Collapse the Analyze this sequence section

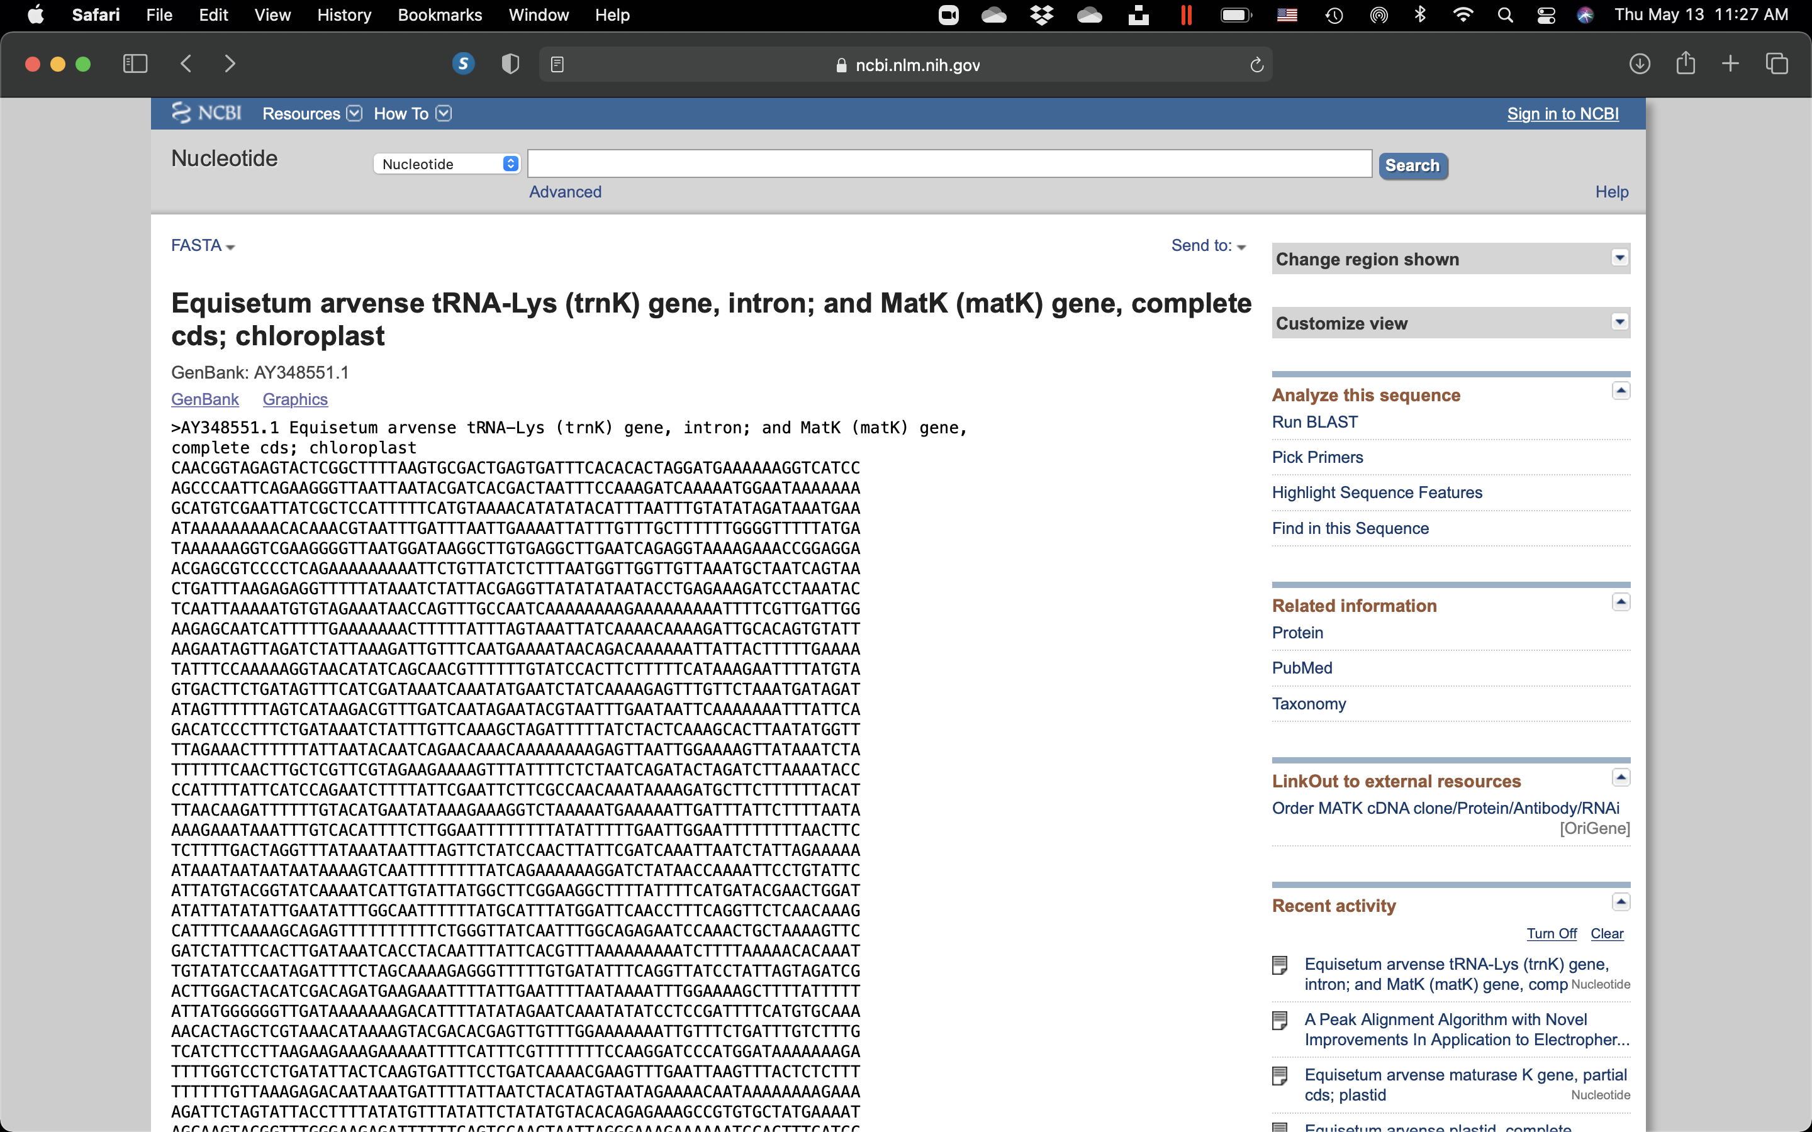tap(1620, 391)
